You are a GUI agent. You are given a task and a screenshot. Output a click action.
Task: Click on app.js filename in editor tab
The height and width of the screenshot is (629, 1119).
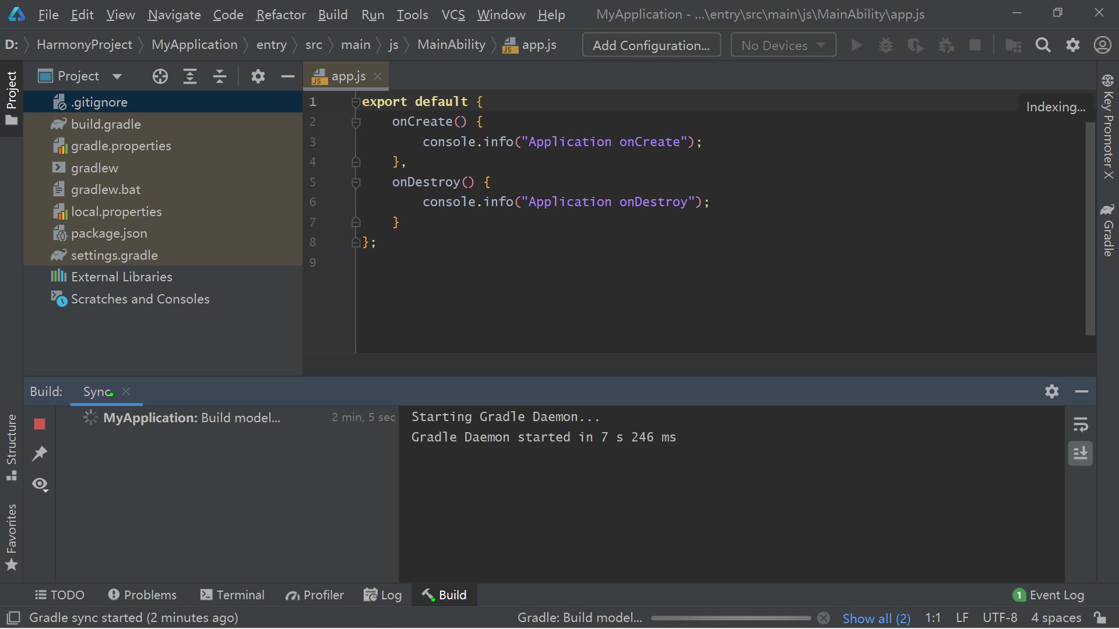[x=348, y=75]
